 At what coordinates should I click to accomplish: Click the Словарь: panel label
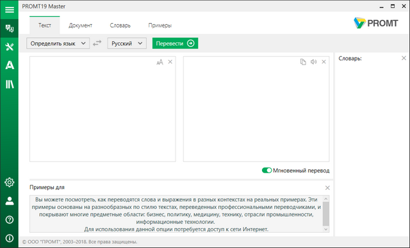tap(350, 58)
